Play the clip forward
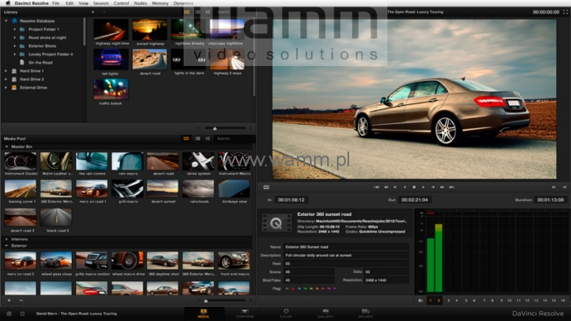 pos(423,187)
